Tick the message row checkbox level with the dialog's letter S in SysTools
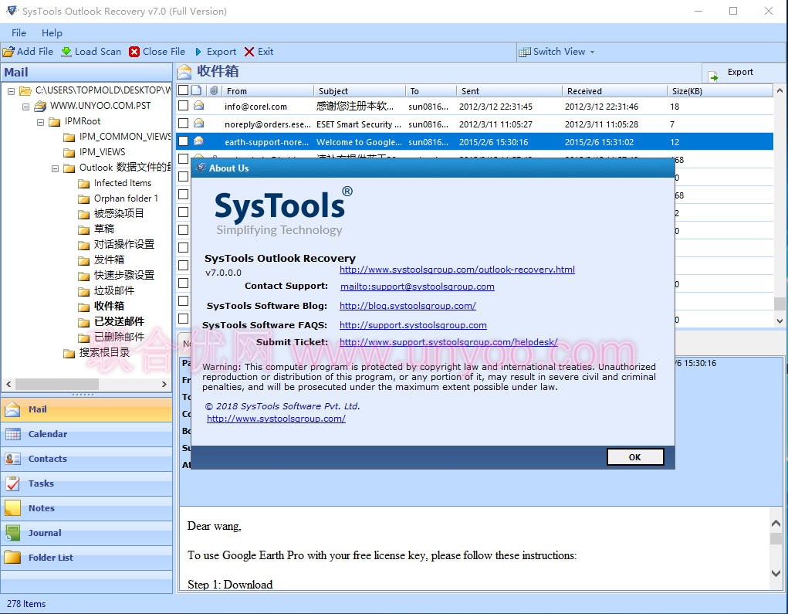 pos(184,212)
